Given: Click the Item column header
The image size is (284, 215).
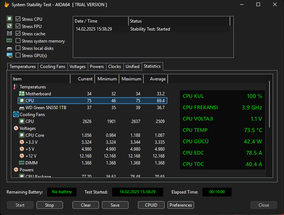Looking at the screenshot, I should point(41,79).
